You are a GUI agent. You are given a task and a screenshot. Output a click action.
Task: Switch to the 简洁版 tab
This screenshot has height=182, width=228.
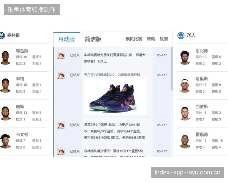[93, 39]
